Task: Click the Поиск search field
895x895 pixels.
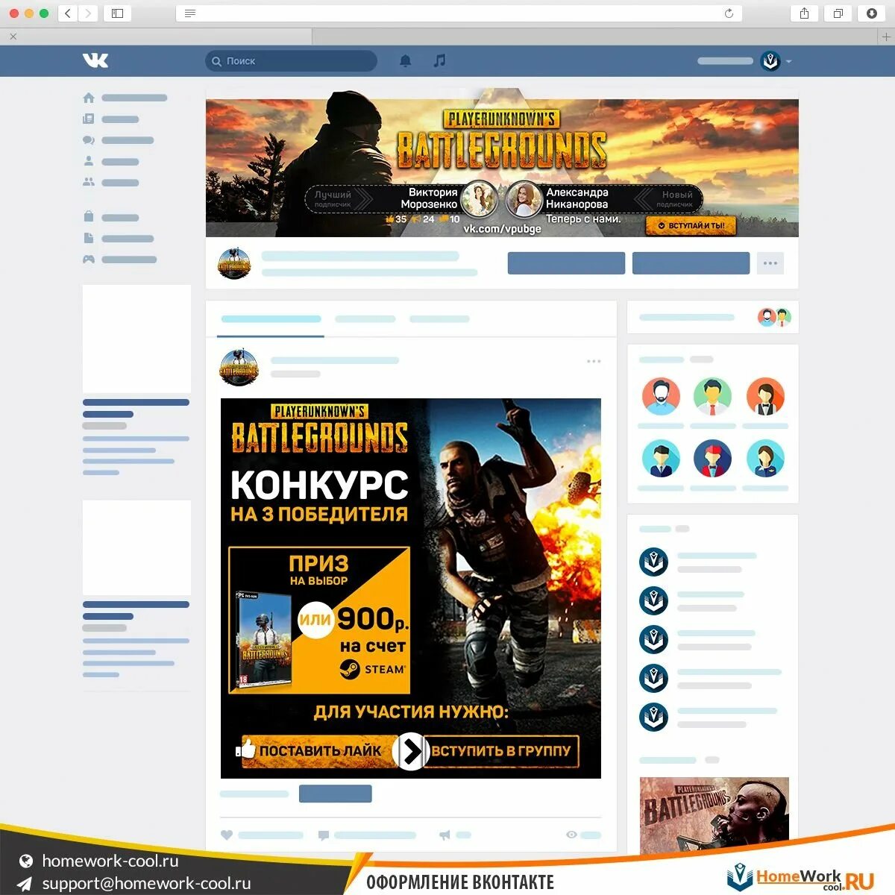Action: tap(291, 61)
